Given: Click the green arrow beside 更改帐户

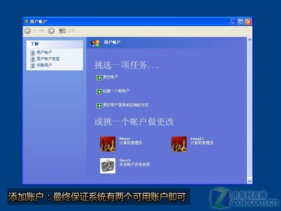Looking at the screenshot, I should tap(99, 77).
